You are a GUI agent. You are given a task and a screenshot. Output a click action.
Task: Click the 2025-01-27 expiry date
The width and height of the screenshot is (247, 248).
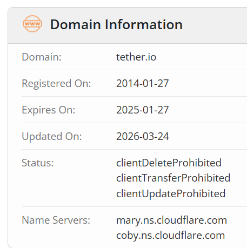pos(142,110)
